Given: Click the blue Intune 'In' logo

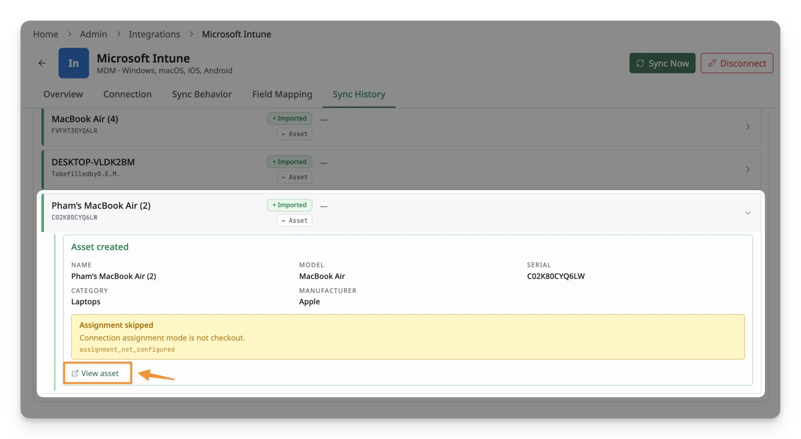Looking at the screenshot, I should pyautogui.click(x=73, y=63).
